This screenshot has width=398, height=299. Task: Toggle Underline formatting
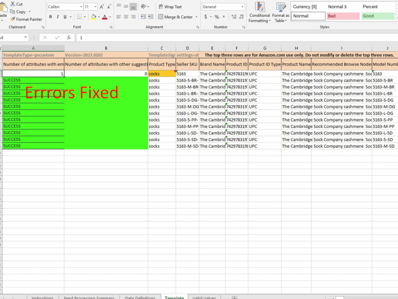click(x=65, y=17)
